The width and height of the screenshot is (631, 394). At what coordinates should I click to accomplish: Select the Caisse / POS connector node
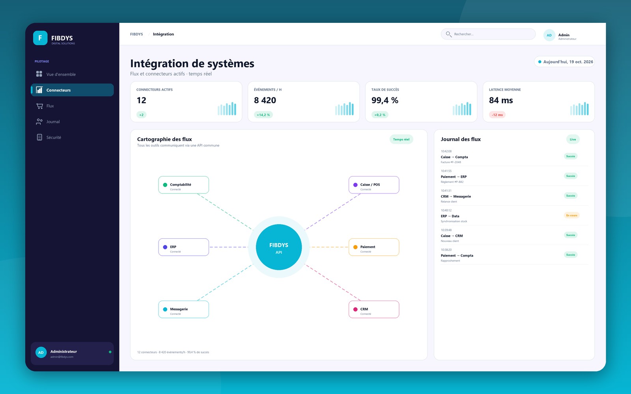tap(374, 185)
